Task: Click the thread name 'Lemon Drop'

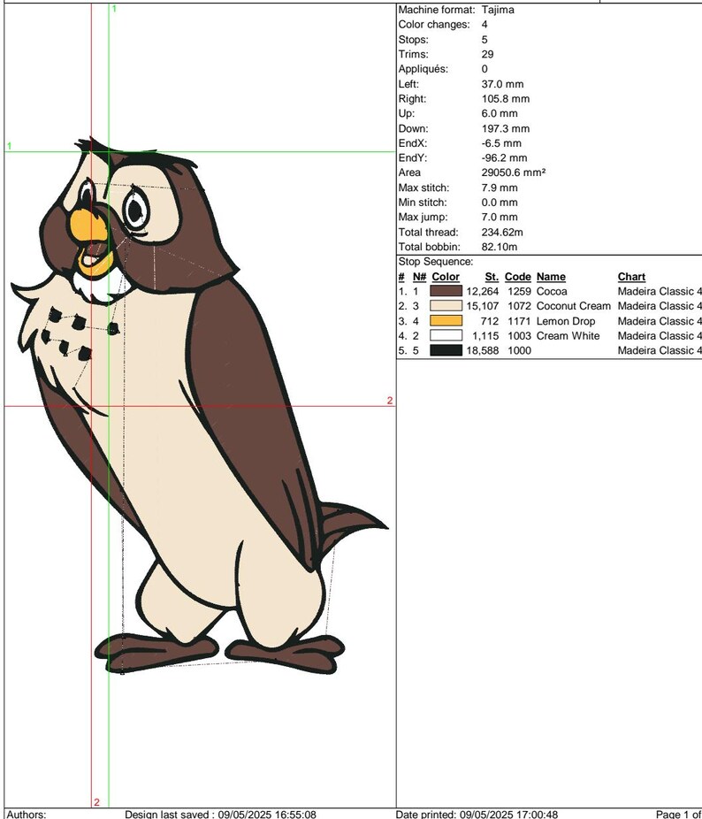Action: coord(566,321)
